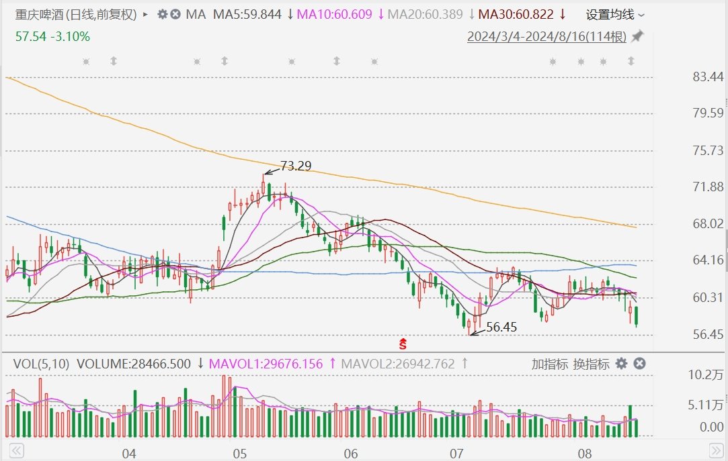Click the VOLUME:28466.500 readout
The image size is (728, 461).
coord(134,364)
